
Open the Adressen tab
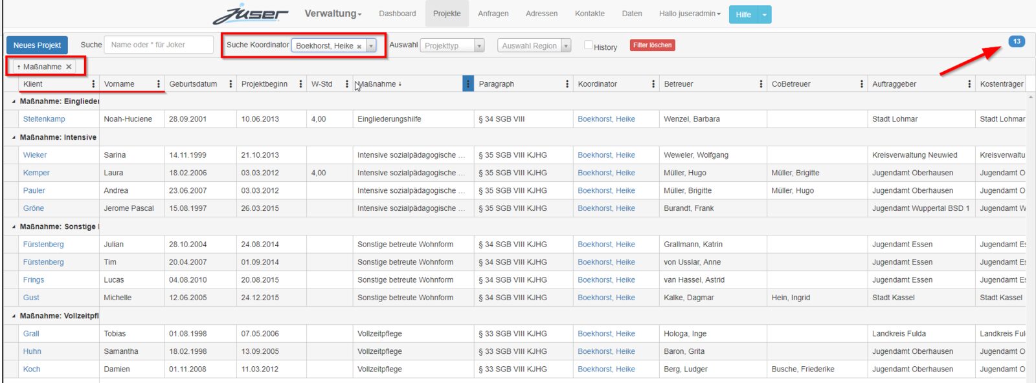(x=542, y=14)
